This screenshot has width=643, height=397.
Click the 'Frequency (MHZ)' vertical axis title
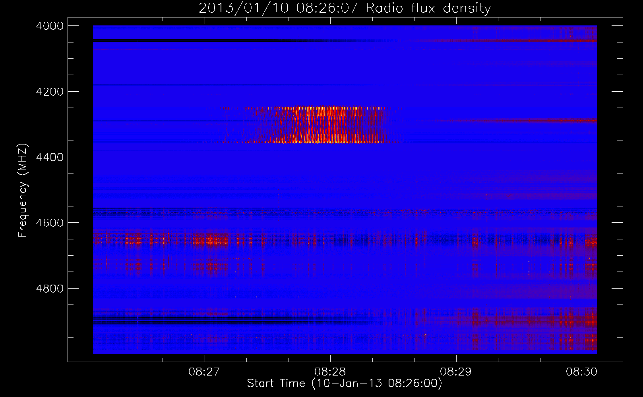pos(23,191)
